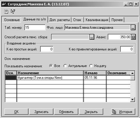
Task: Click the Обновить button
Action: tap(66, 112)
